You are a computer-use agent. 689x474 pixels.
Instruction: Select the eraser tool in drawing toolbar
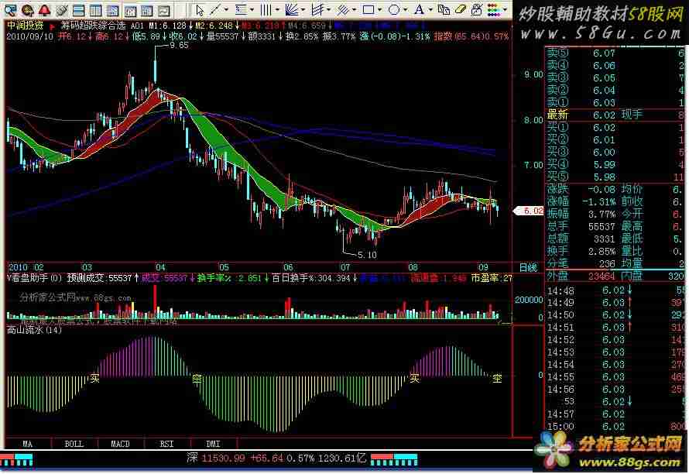tap(460, 10)
